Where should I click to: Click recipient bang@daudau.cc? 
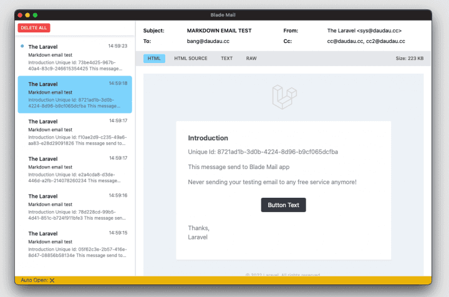tap(208, 41)
